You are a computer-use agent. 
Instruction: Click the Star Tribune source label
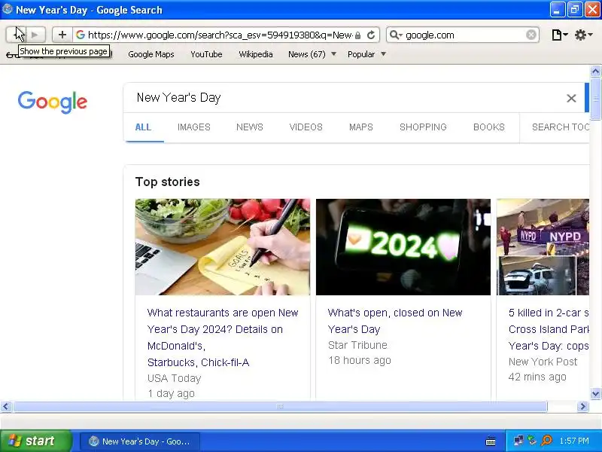[x=357, y=345]
